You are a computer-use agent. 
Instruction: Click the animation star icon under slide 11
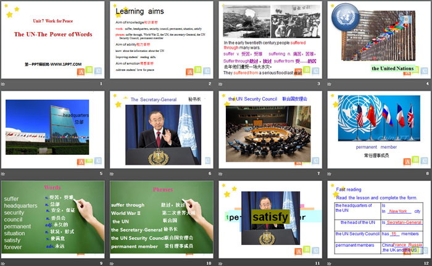coord(221,262)
